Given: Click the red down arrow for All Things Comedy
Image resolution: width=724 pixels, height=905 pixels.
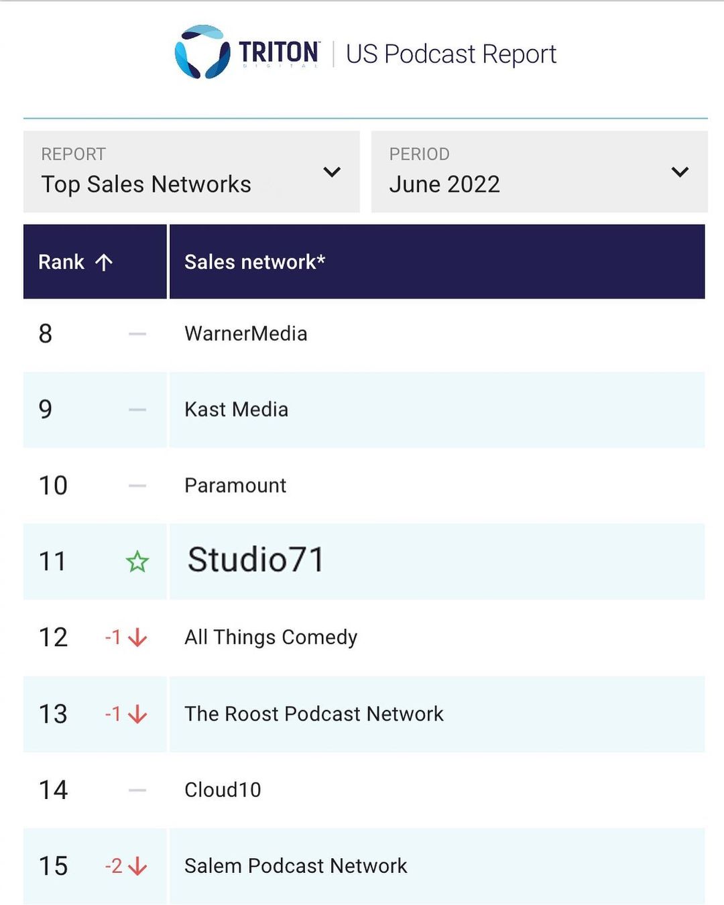Looking at the screenshot, I should point(137,638).
